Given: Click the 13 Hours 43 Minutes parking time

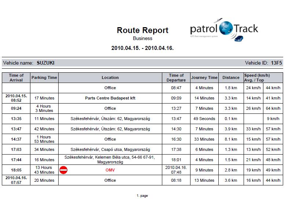Looking at the screenshot, I should click(x=44, y=170).
